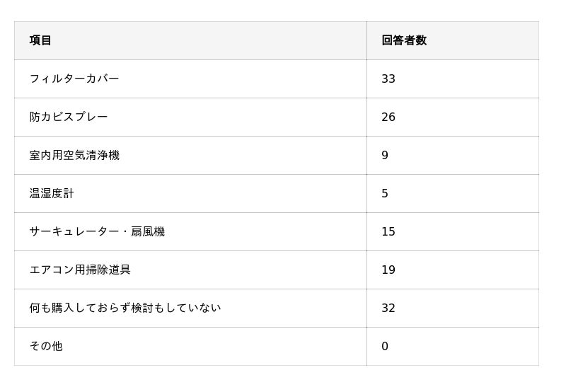566x387 pixels.
Task: Select the 何も購入しておらず検討もしていない cell
Action: coord(125,308)
